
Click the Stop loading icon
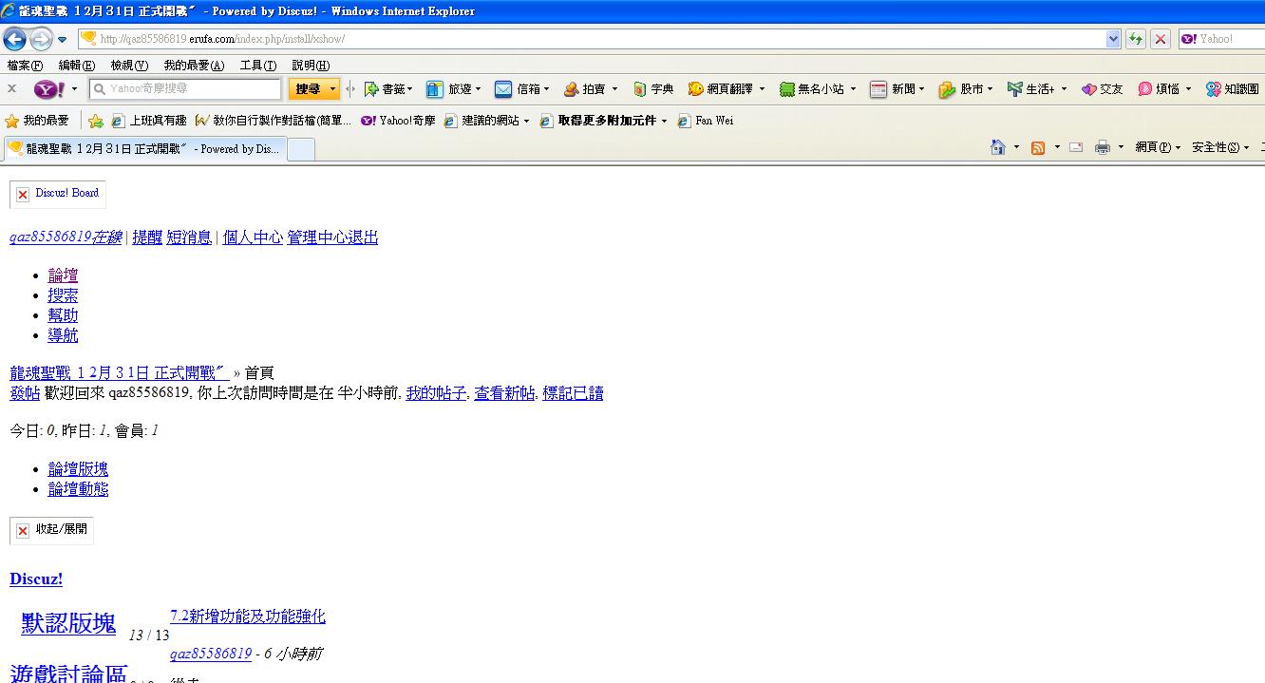[1161, 39]
